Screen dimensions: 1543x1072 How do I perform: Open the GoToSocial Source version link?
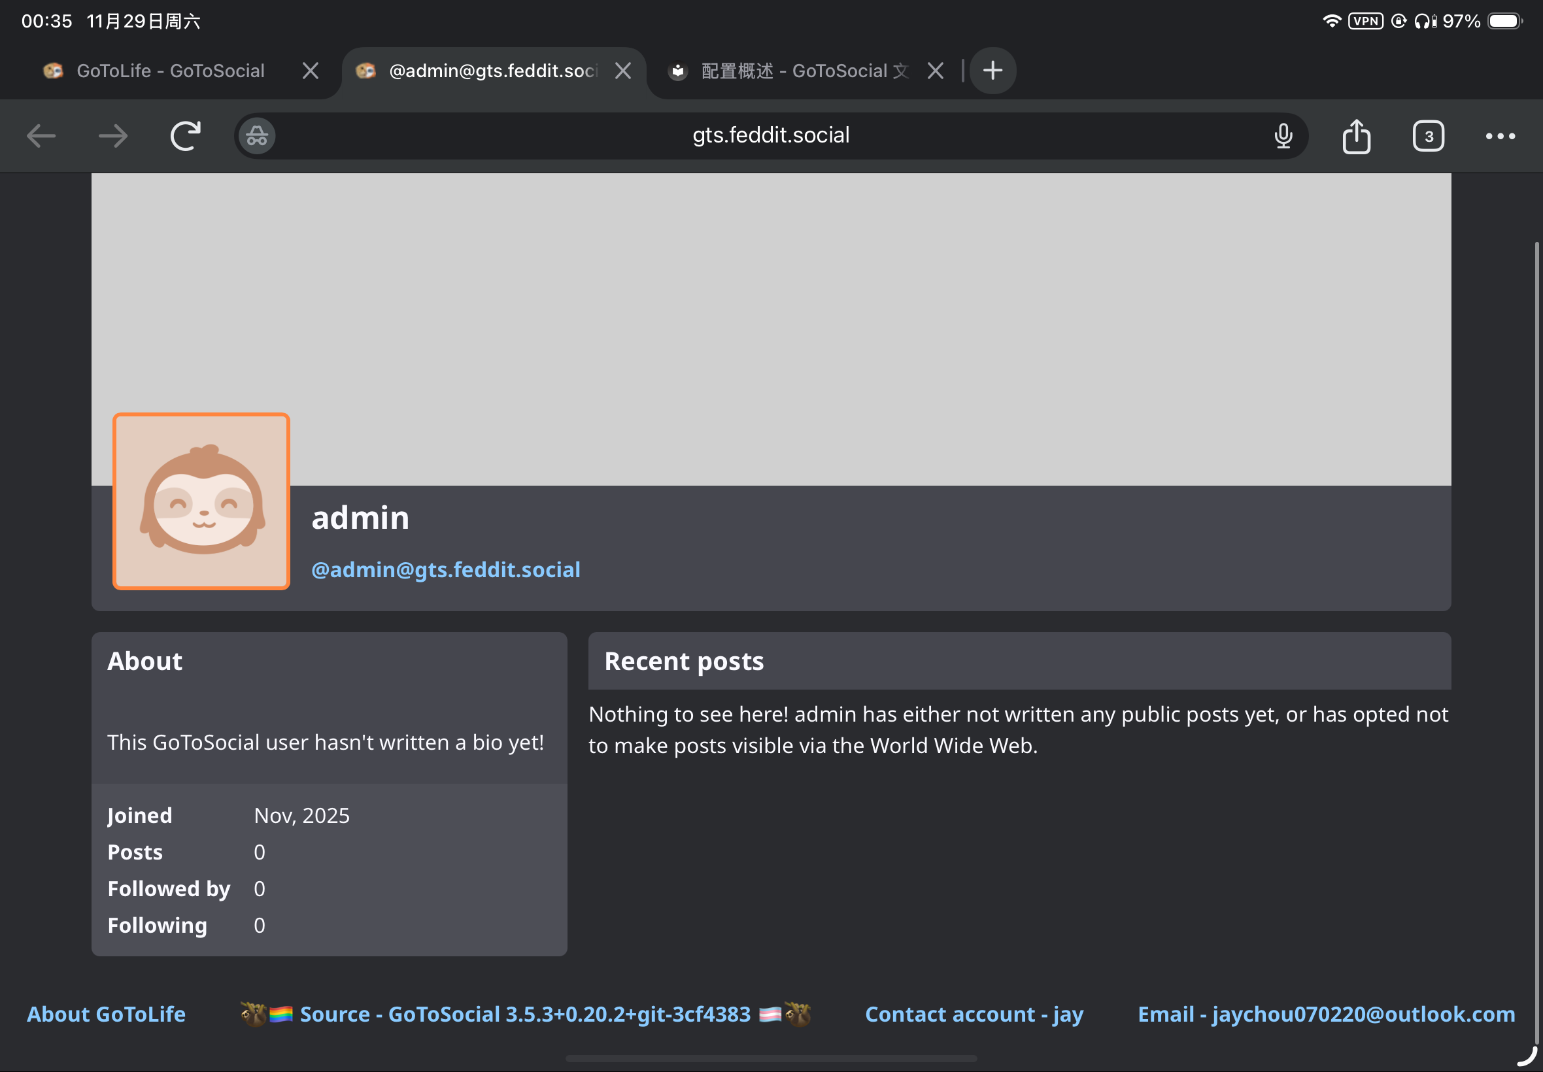[x=524, y=1014]
